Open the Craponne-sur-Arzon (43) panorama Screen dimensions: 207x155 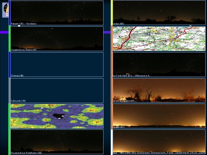click(57, 39)
